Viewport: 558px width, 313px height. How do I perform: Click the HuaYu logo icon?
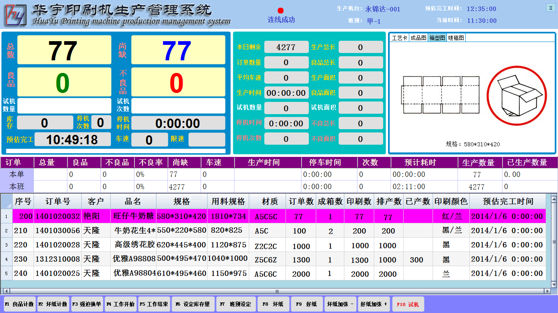click(x=16, y=15)
